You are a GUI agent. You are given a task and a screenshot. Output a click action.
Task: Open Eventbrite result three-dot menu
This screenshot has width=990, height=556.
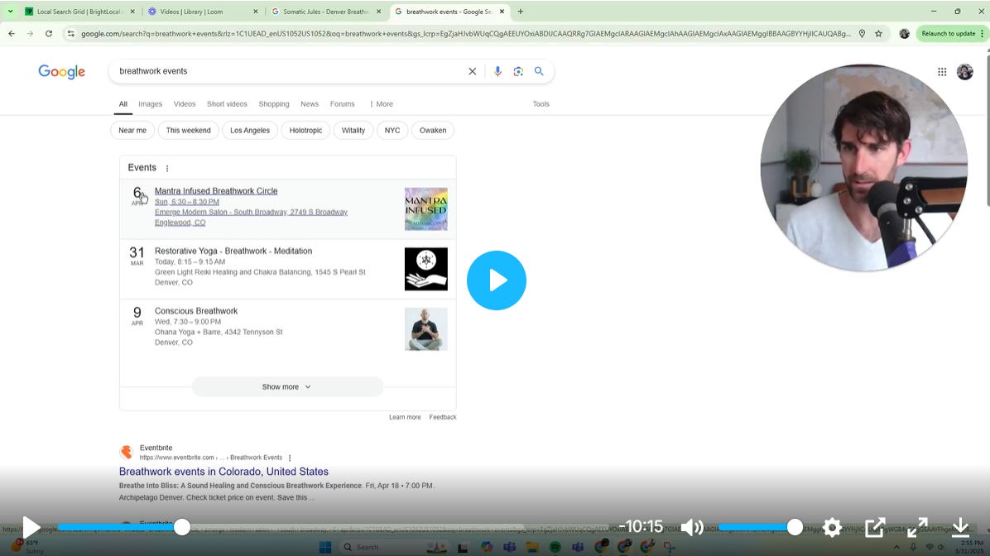pos(290,458)
